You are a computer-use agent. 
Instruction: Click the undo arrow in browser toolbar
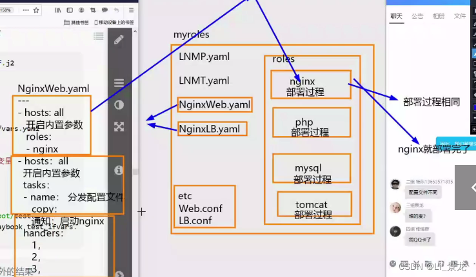(x=116, y=10)
